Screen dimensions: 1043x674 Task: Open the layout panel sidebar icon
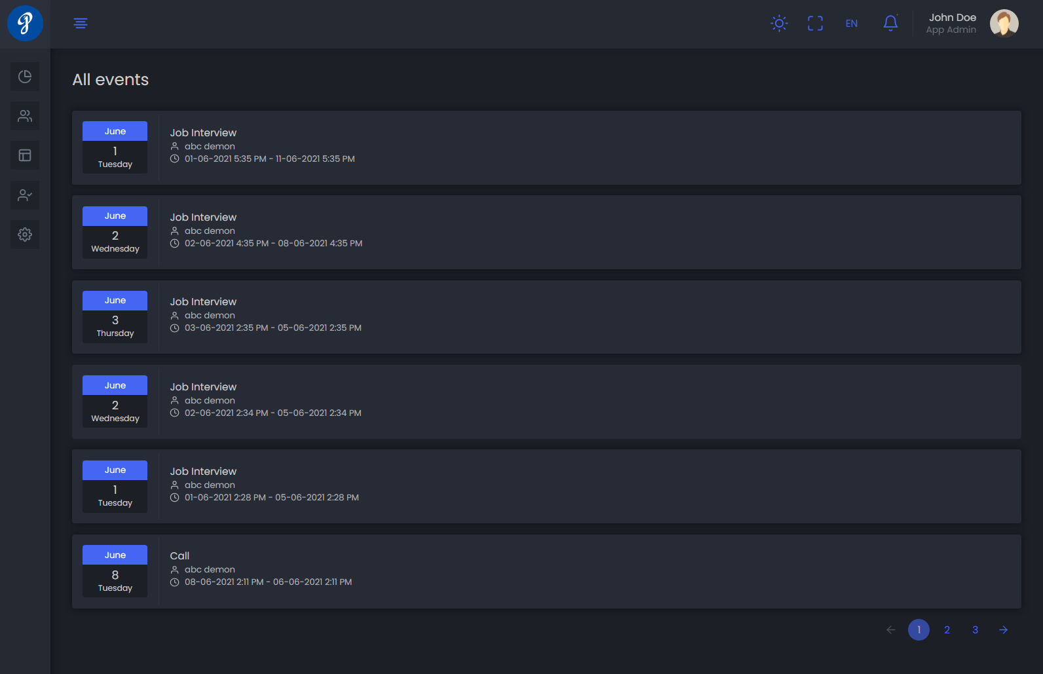click(x=25, y=155)
